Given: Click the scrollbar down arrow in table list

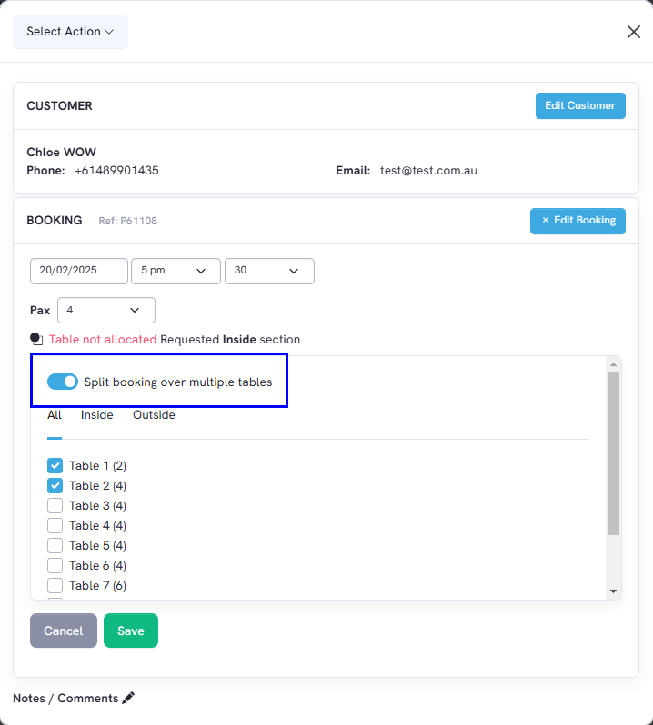Looking at the screenshot, I should point(613,591).
